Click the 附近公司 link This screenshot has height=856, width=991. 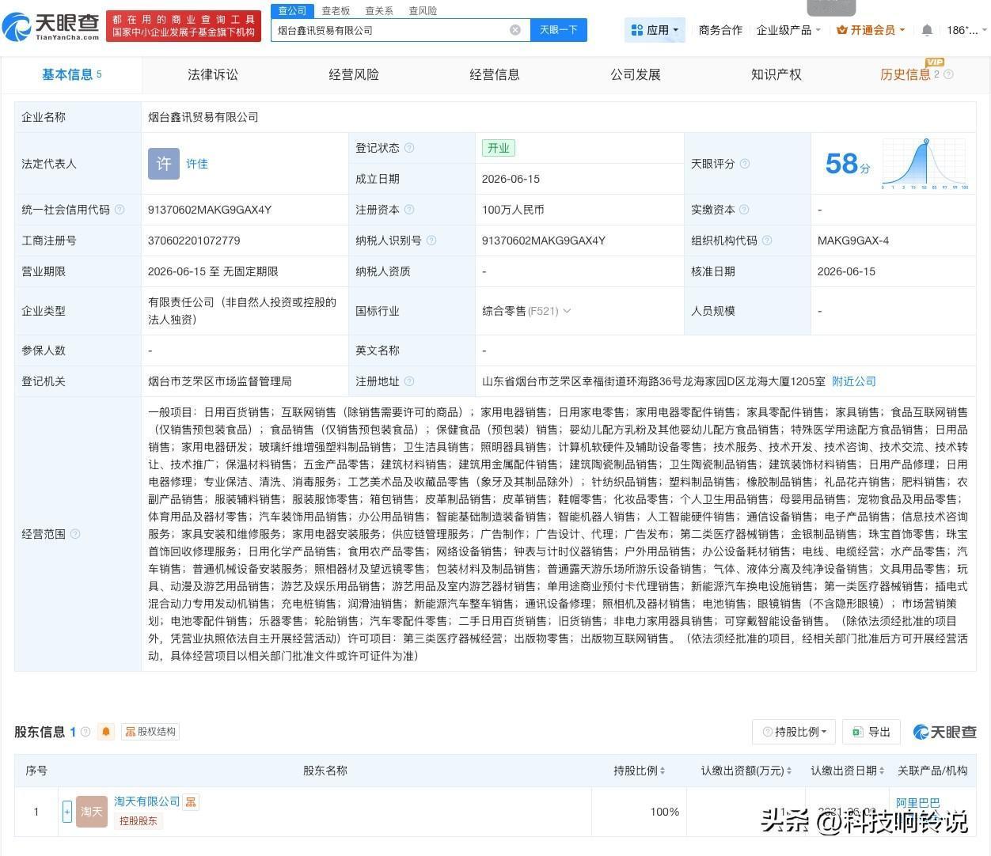click(854, 381)
